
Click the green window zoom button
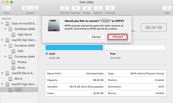11,2
